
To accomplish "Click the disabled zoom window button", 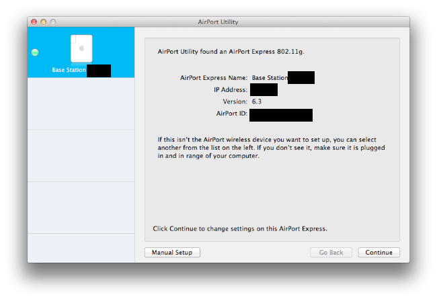I will 53,21.
